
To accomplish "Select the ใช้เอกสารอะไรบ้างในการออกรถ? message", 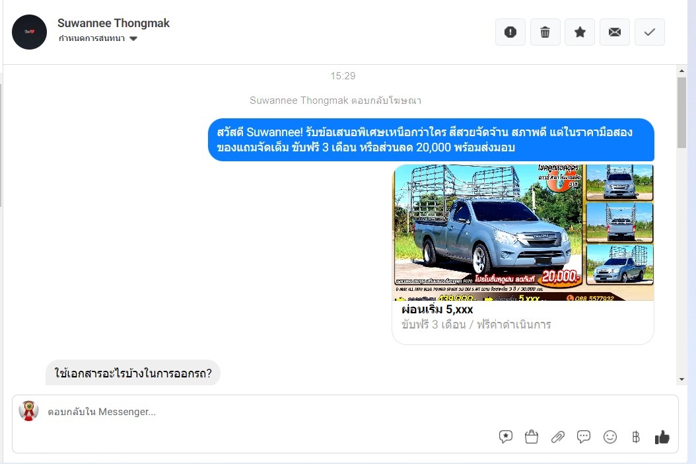I will pyautogui.click(x=133, y=373).
